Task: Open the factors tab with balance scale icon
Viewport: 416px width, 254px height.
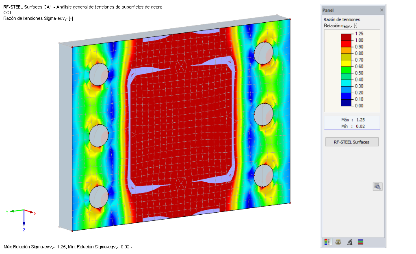Action: (x=338, y=242)
